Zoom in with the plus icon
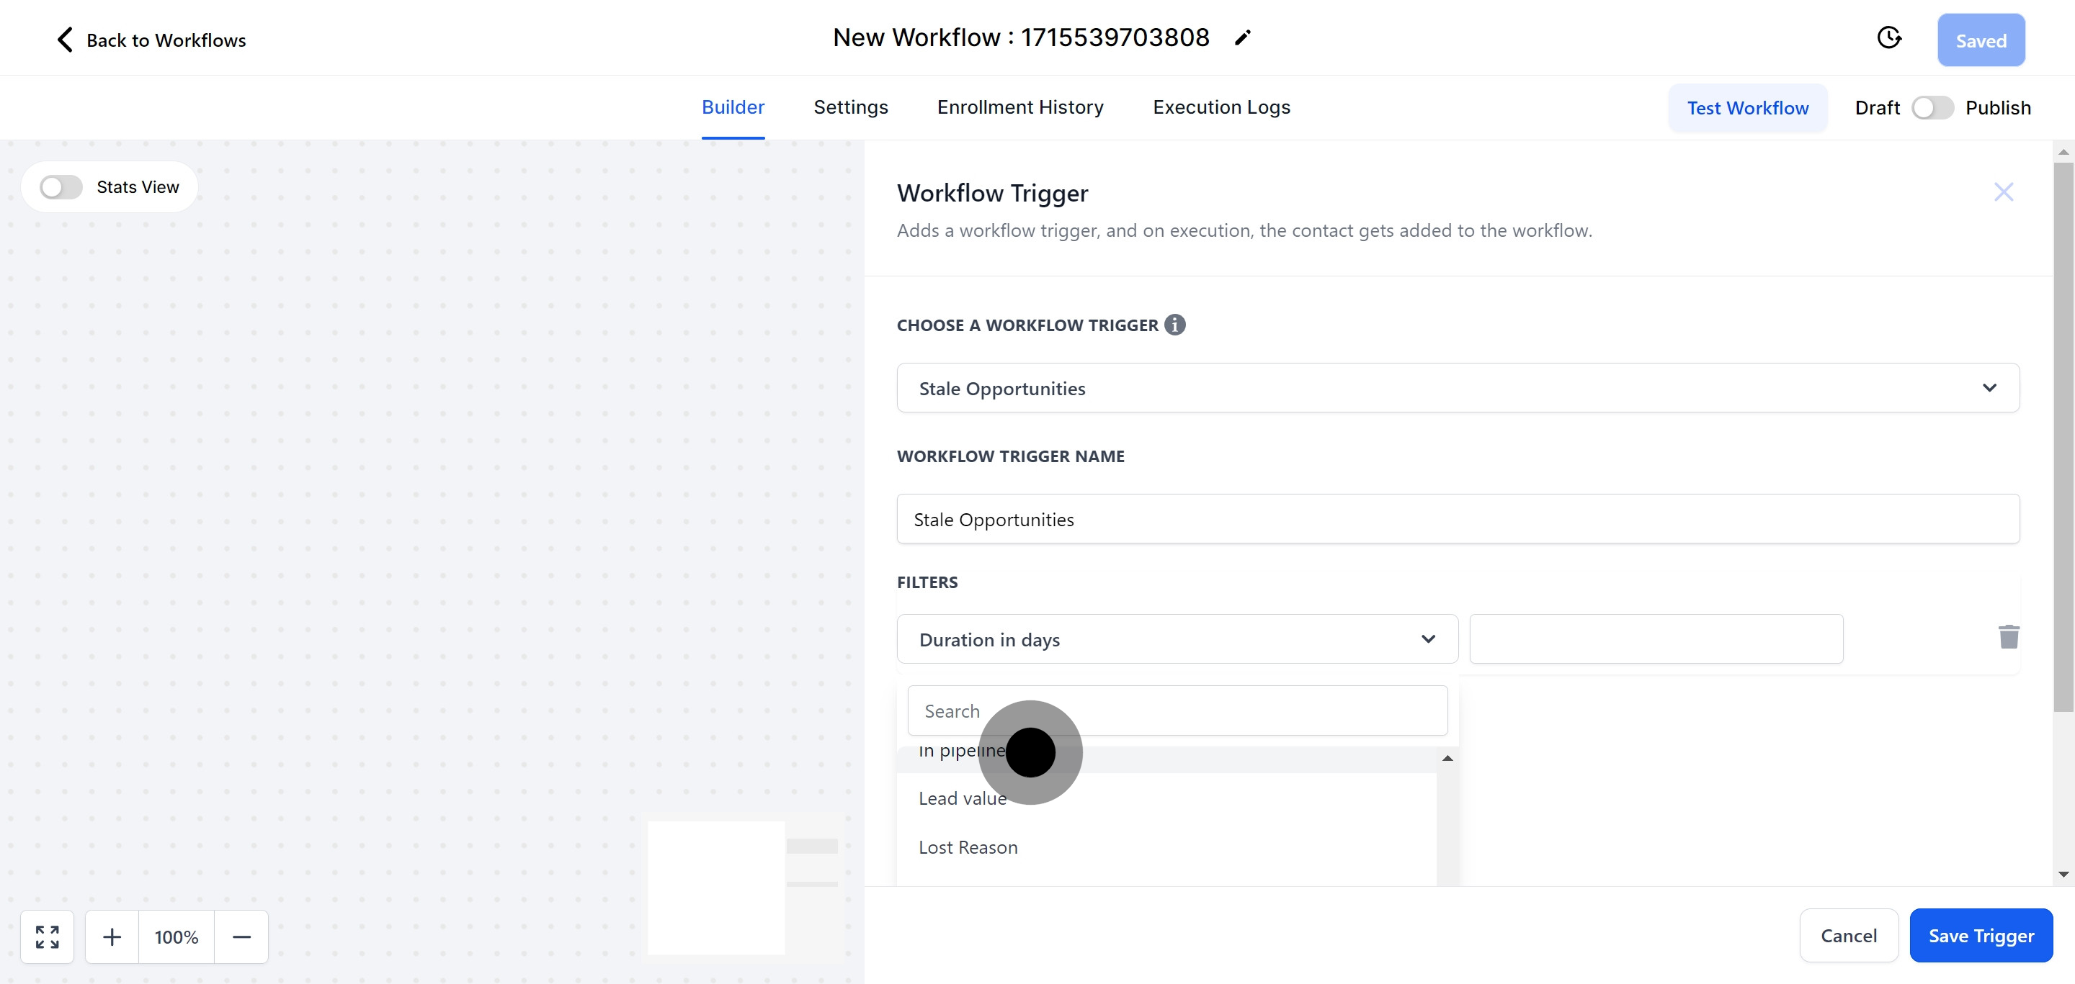Screen dimensions: 2075x984 tap(112, 936)
